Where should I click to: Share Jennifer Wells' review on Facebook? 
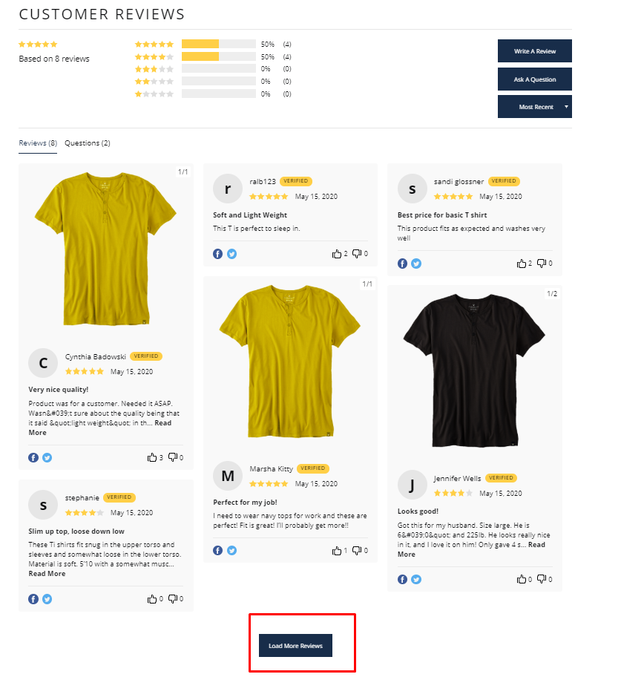pos(402,580)
